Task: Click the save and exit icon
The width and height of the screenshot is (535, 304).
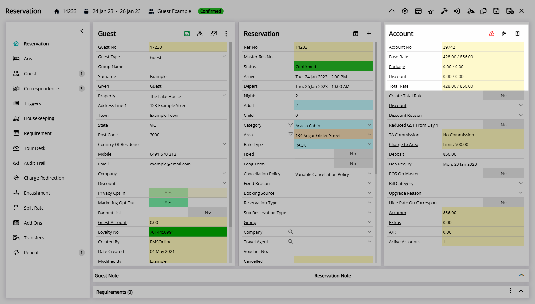Action: tap(510, 11)
